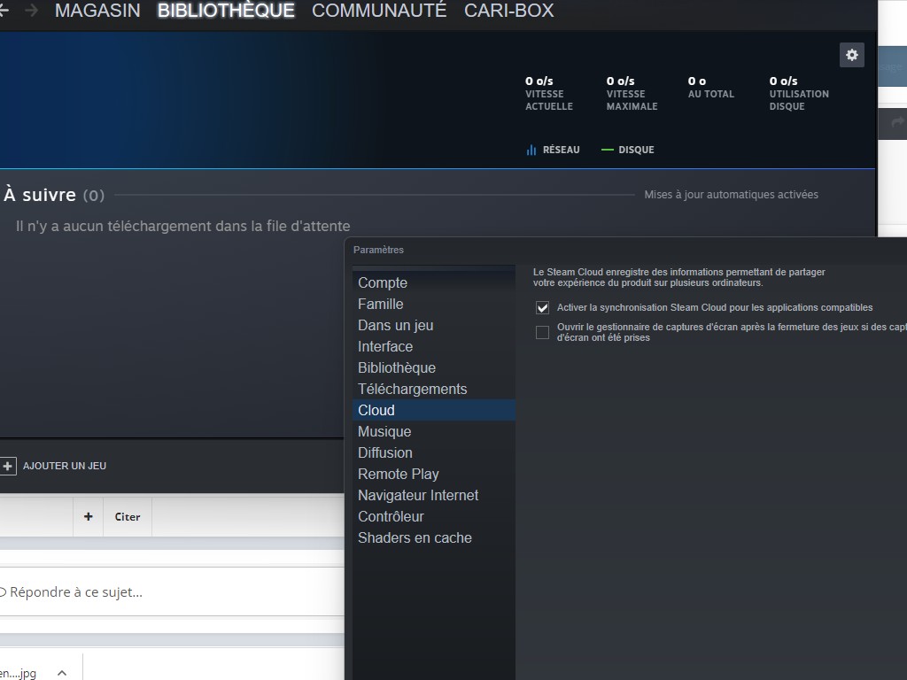The height and width of the screenshot is (680, 907).
Task: Select Shaders en cache settings category
Action: tap(433, 537)
